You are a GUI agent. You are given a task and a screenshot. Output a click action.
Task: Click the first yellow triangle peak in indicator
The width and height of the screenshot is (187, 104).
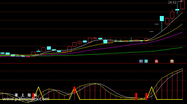(38, 87)
